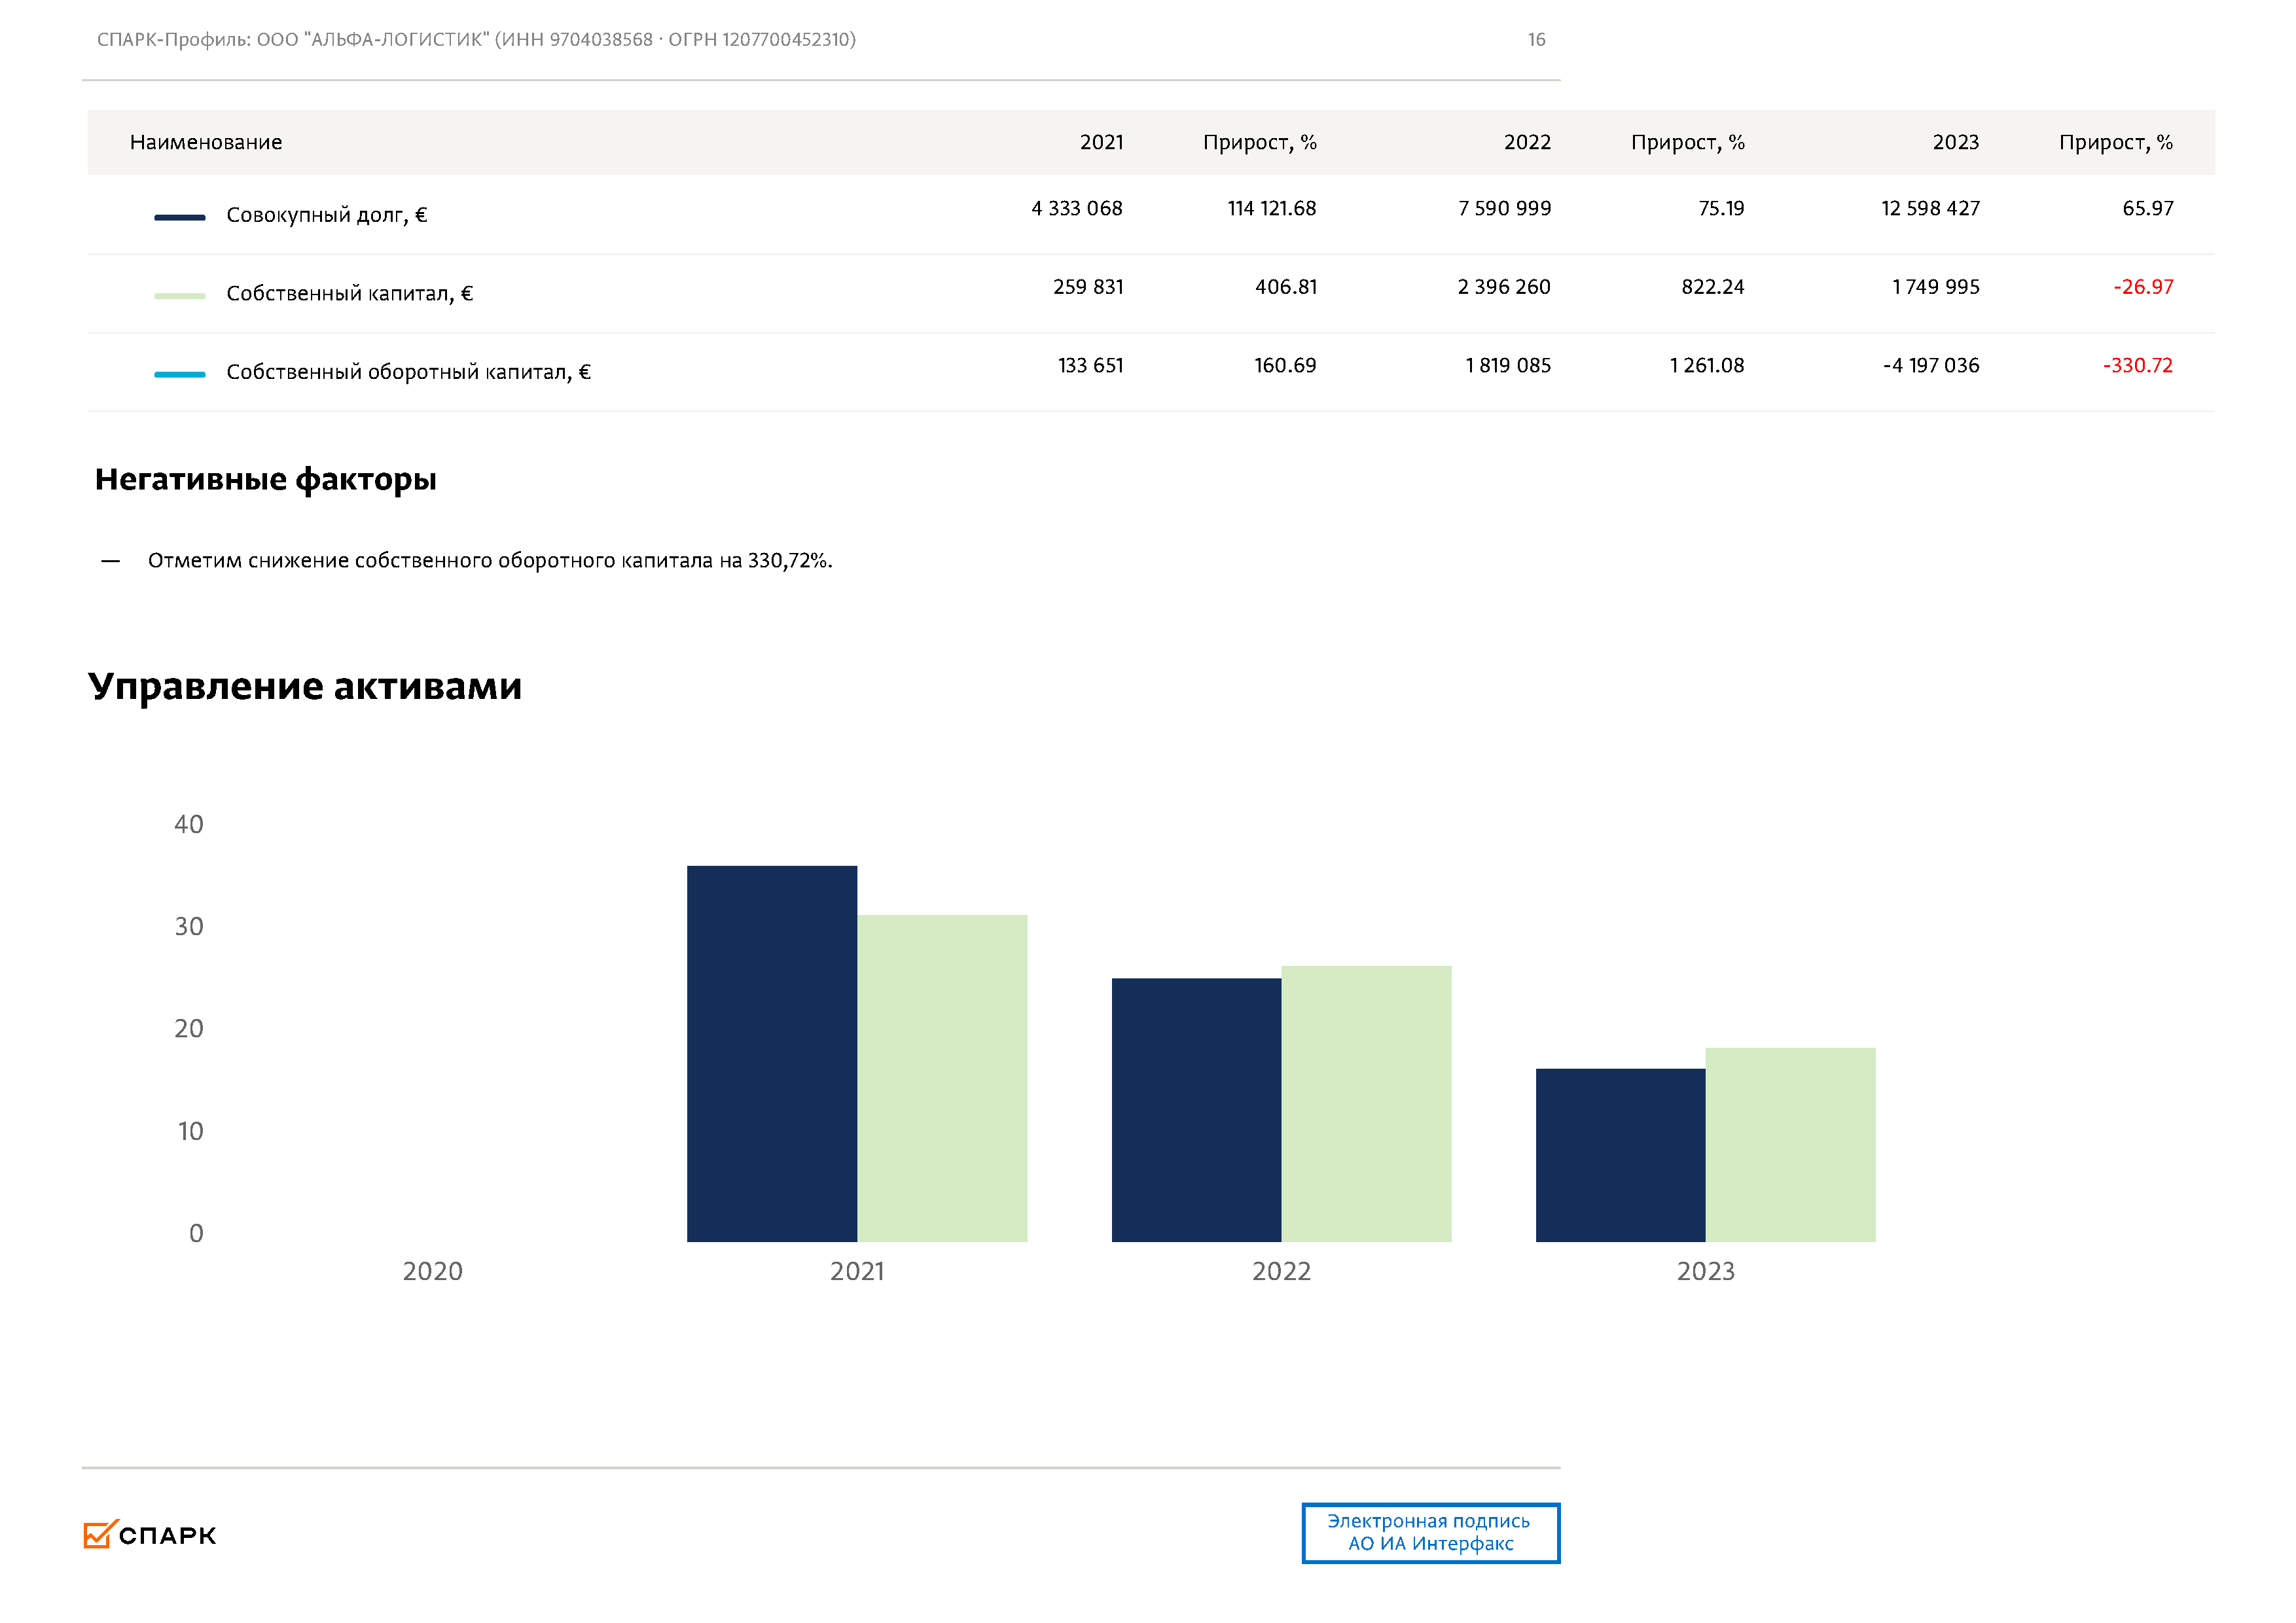The width and height of the screenshot is (2296, 1623).
Task: Click the light green Собственный капитал legend swatch
Action: tap(179, 296)
